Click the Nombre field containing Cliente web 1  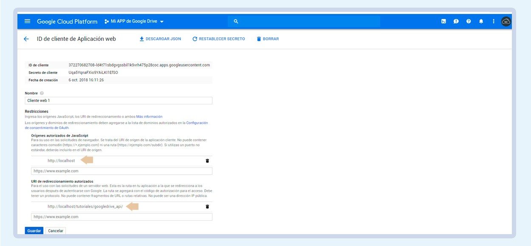pos(119,101)
